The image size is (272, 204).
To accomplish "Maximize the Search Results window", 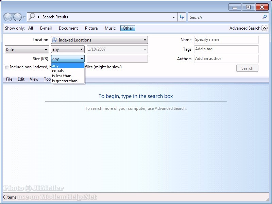I will coord(248,7).
